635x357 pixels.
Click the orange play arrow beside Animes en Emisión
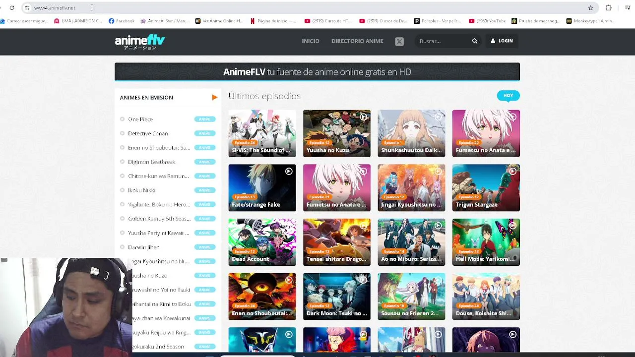pos(214,98)
